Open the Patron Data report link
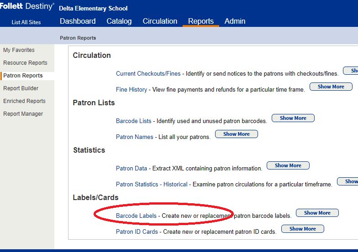The height and width of the screenshot is (252, 358). (132, 169)
